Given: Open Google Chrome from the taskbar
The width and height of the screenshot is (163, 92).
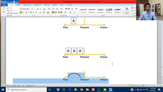Looking at the screenshot, I should click(x=81, y=90).
